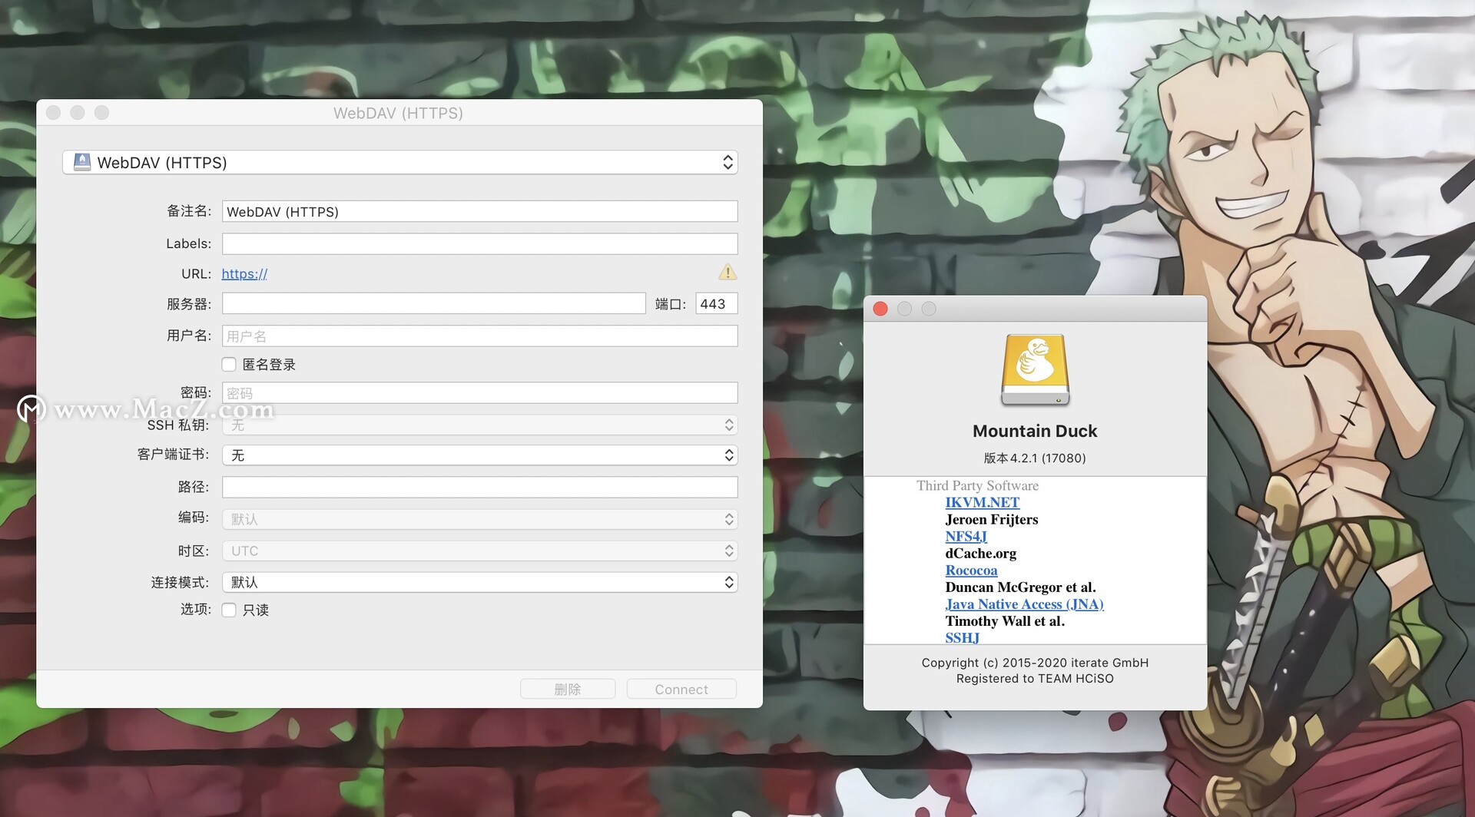Click the 服务器 server field

pos(434,303)
